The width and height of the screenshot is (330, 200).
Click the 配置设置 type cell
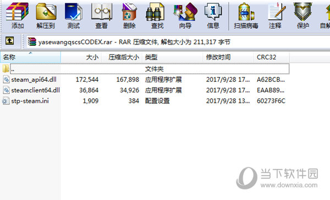(x=157, y=101)
